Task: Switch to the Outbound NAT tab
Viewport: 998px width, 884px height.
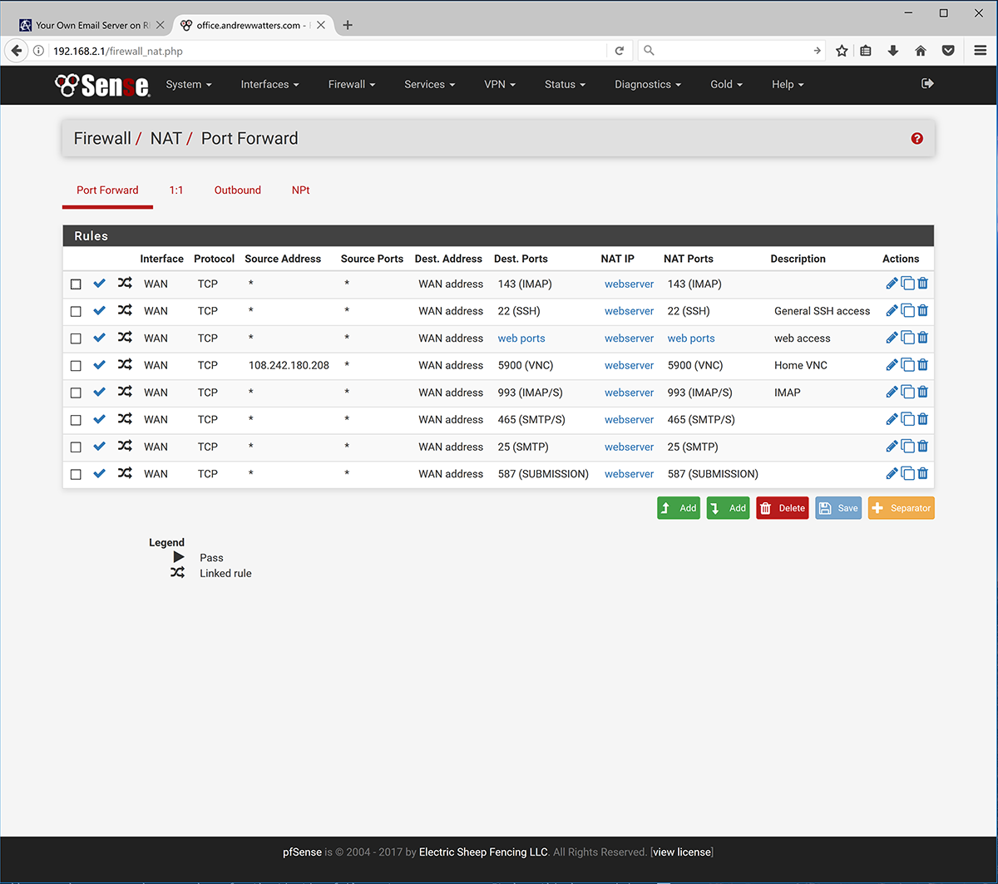Action: click(238, 190)
